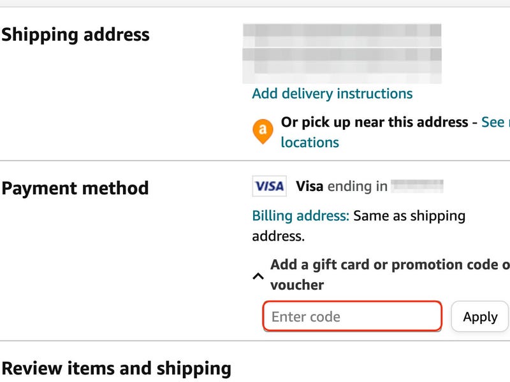Select the "Shipping address" heading
The height and width of the screenshot is (382, 510).
[x=75, y=35]
